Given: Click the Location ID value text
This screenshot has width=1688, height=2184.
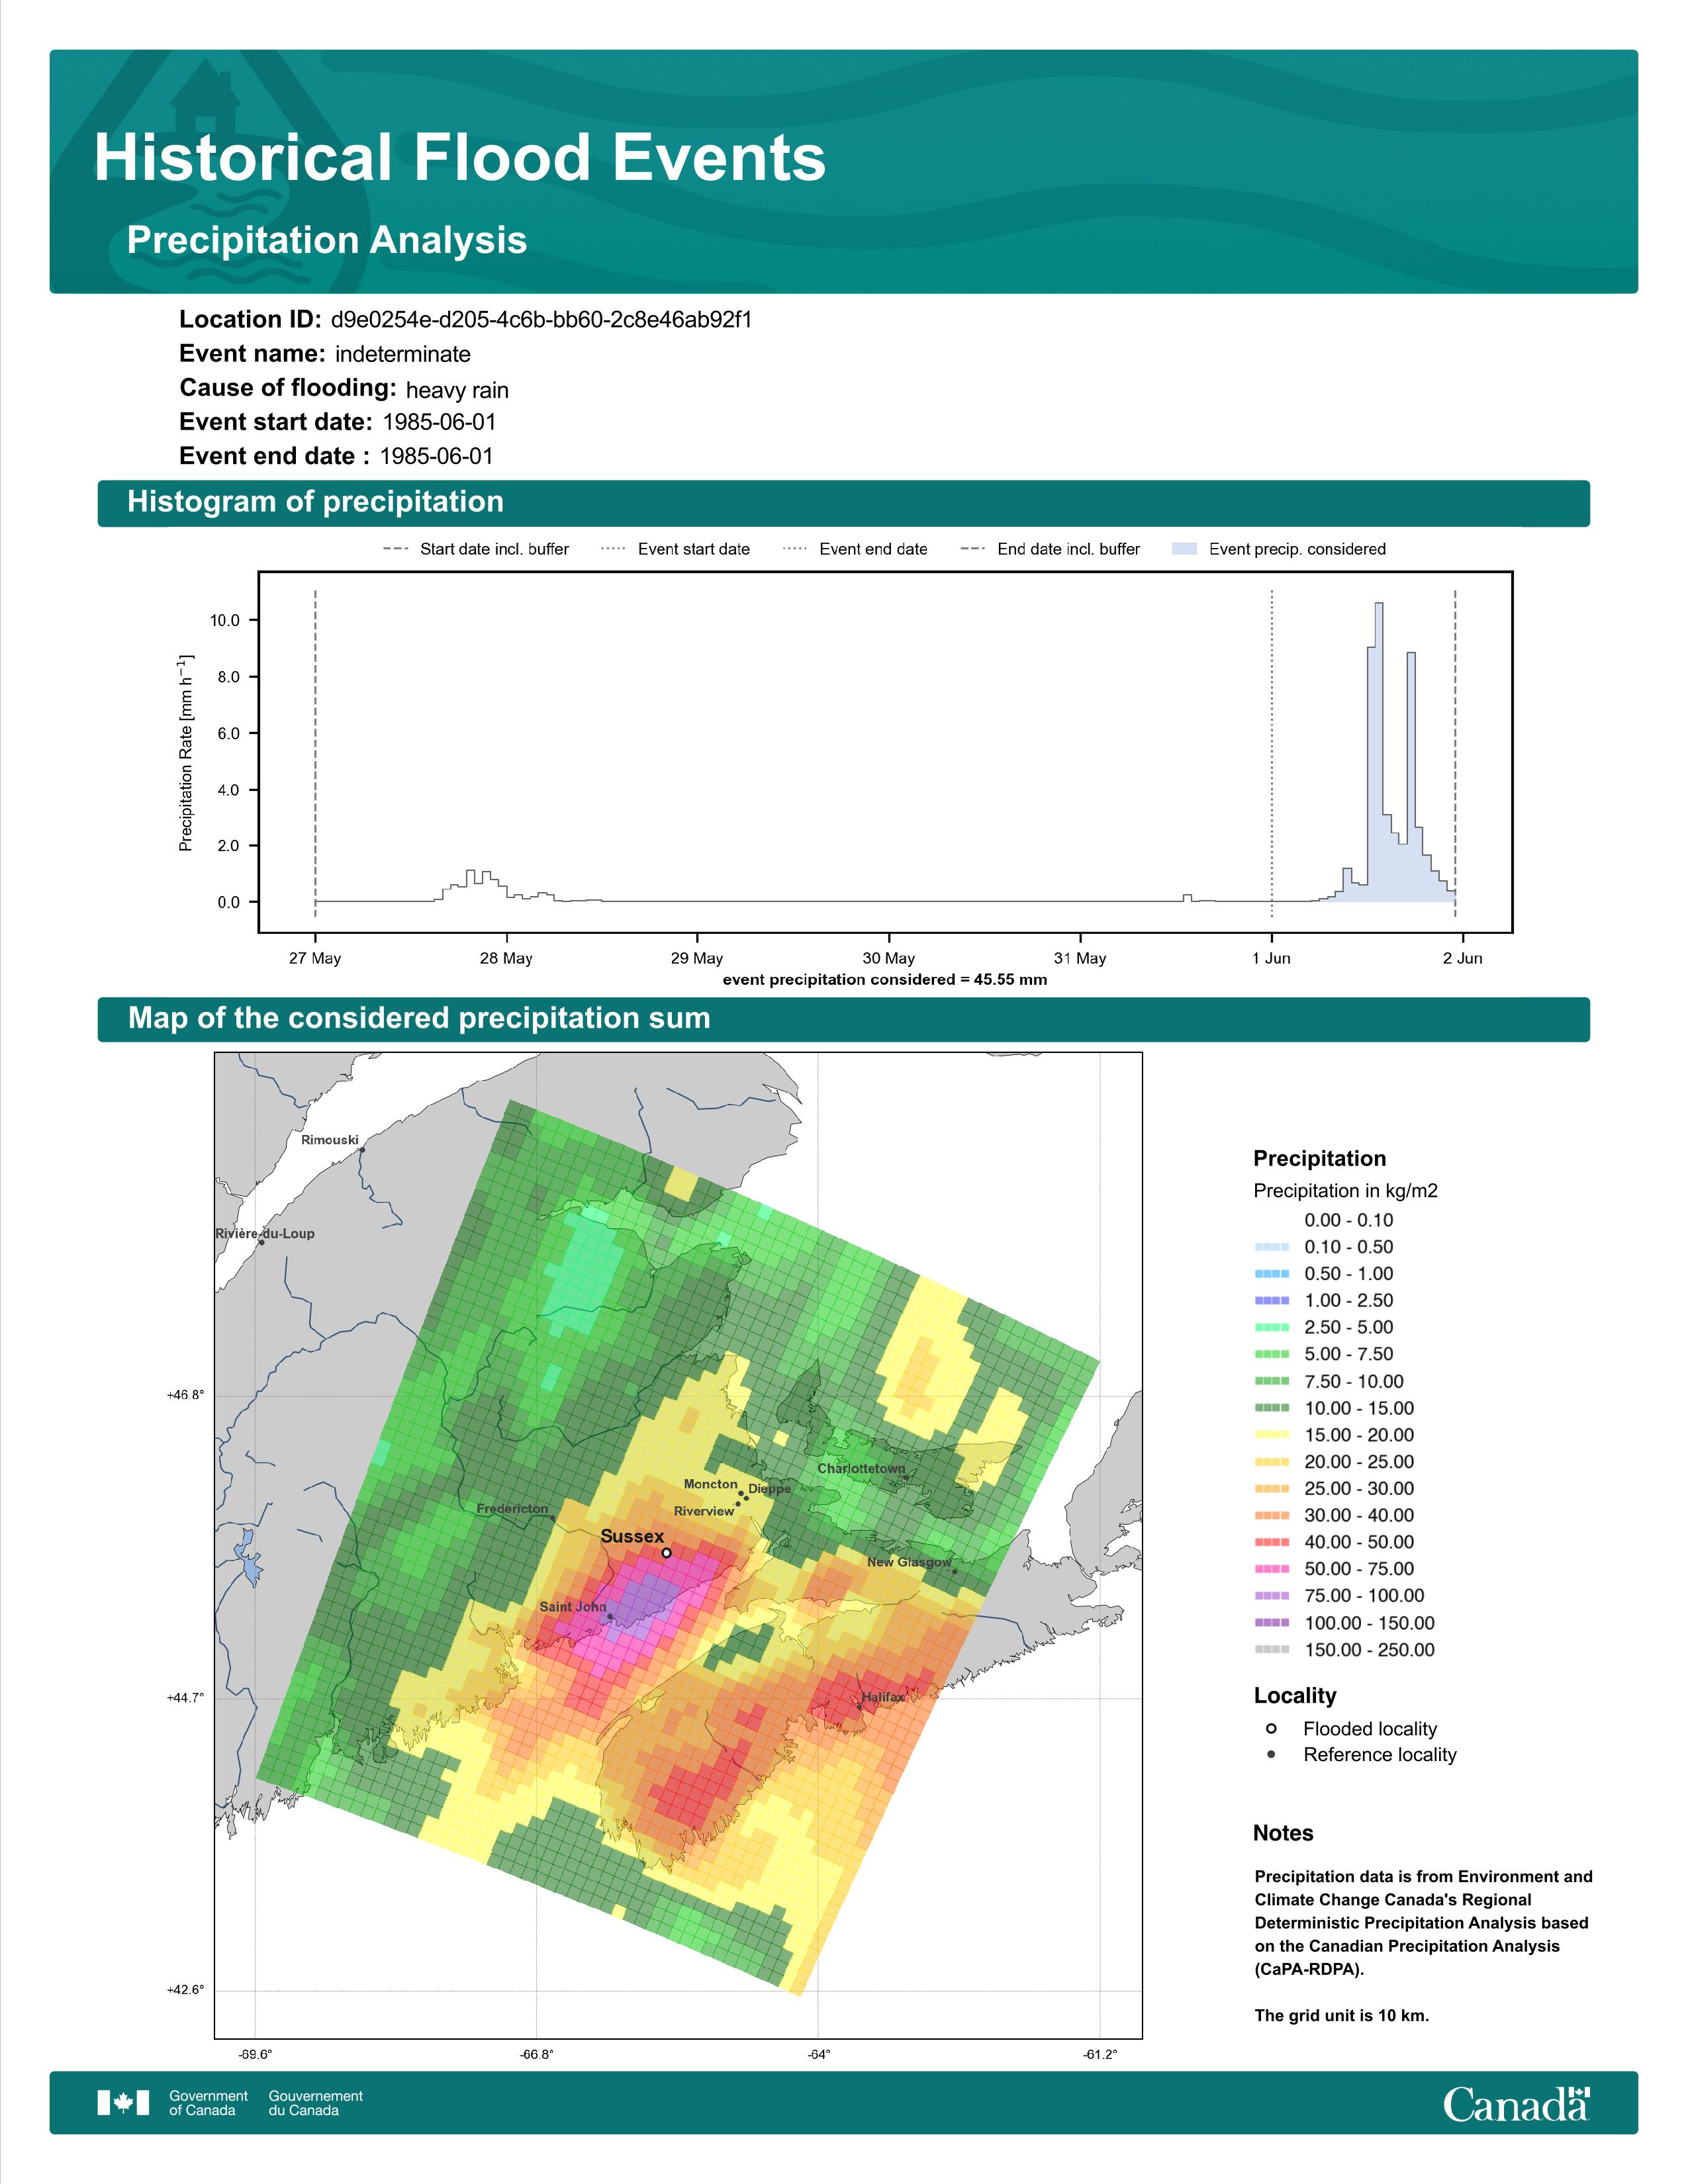Looking at the screenshot, I should tap(541, 320).
